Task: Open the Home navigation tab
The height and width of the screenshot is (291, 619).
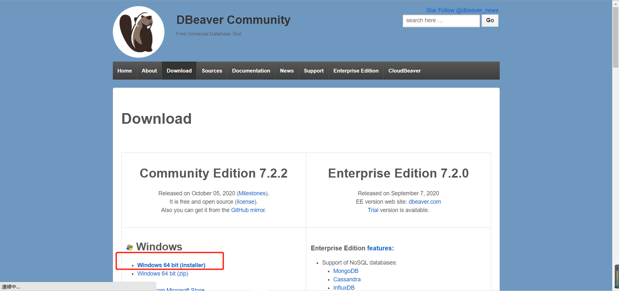Action: click(x=124, y=71)
